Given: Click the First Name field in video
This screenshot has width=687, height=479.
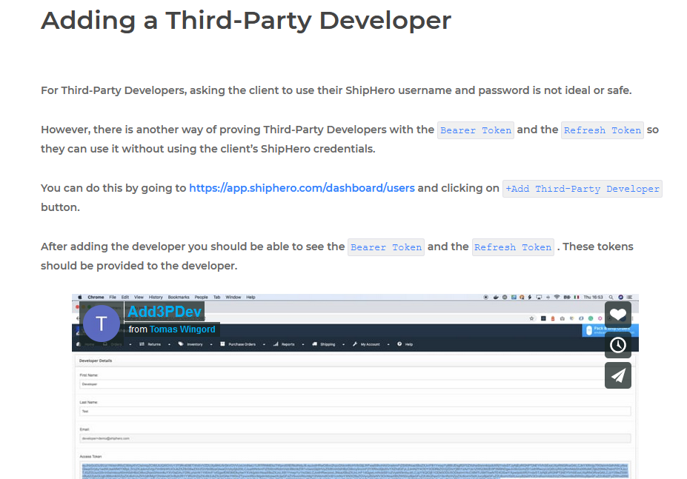Looking at the screenshot, I should point(354,385).
